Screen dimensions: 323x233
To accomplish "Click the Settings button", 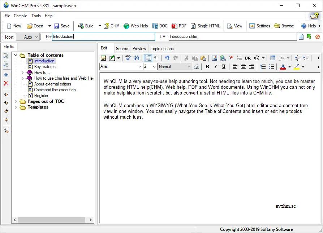I will click(259, 26).
